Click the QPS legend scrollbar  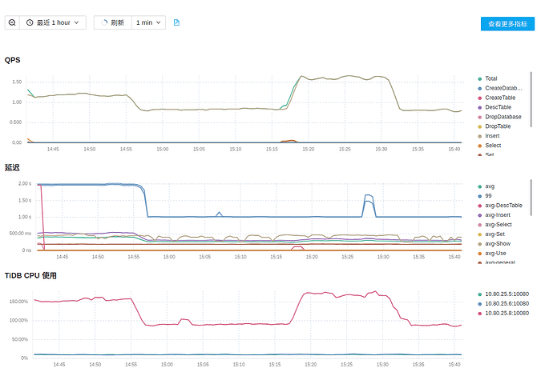(x=531, y=99)
